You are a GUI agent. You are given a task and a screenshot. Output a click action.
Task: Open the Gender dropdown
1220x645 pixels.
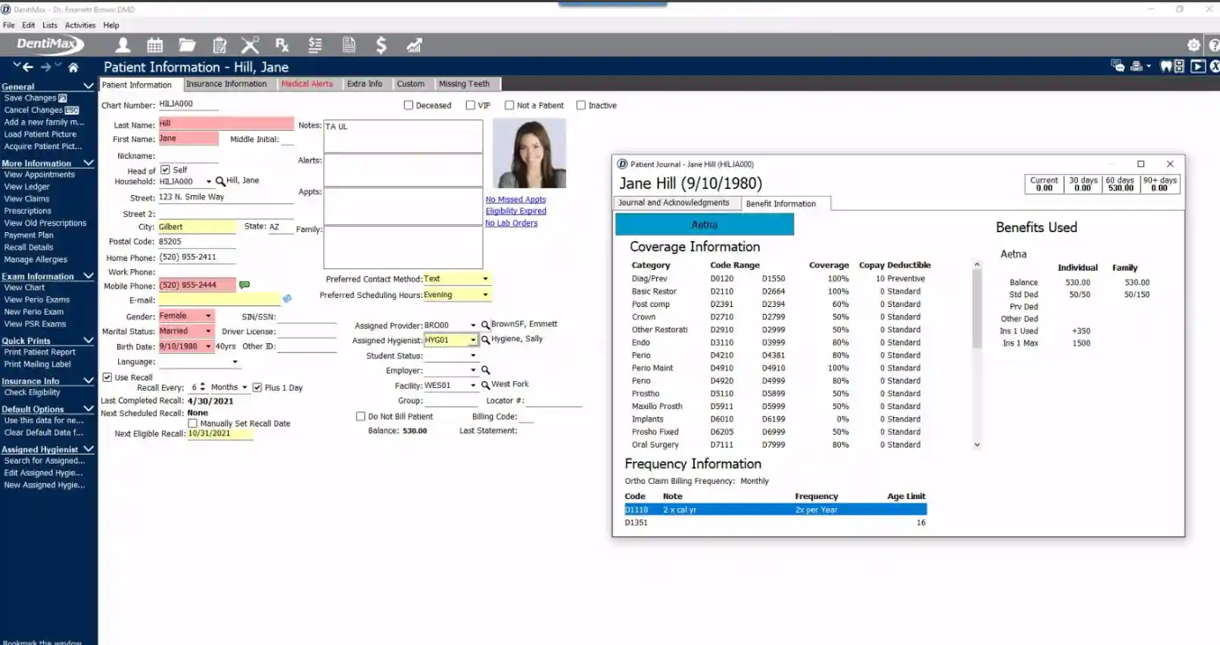[x=208, y=316]
